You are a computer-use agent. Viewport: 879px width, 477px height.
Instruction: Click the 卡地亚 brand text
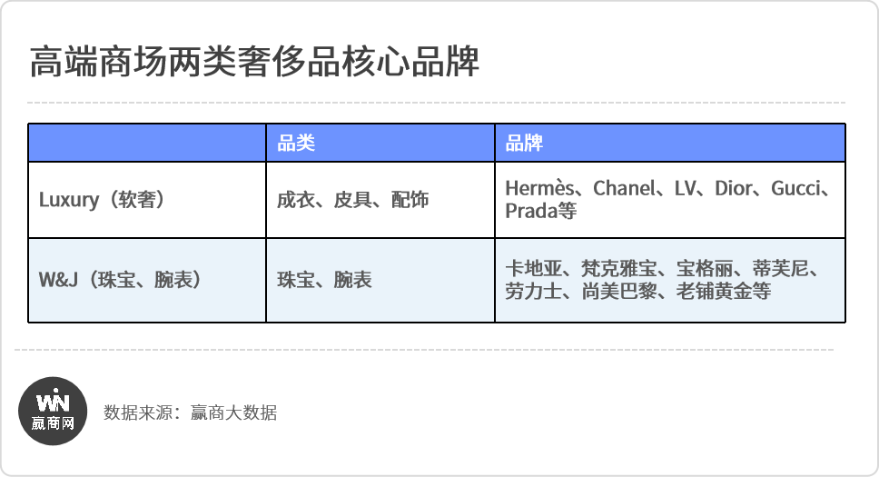point(533,268)
